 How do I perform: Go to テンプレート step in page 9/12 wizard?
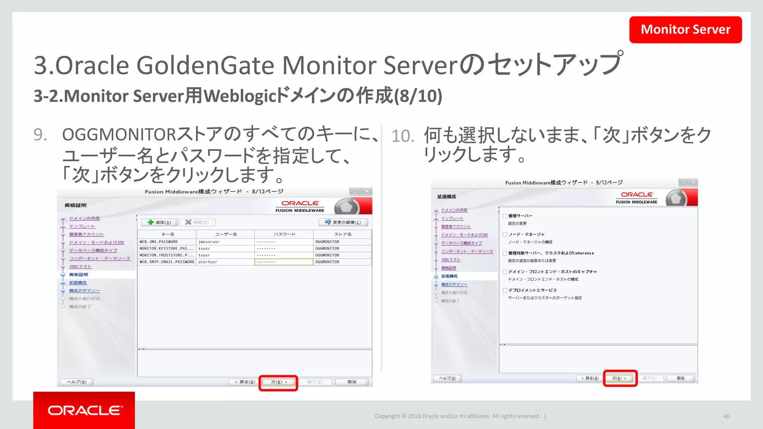[452, 218]
